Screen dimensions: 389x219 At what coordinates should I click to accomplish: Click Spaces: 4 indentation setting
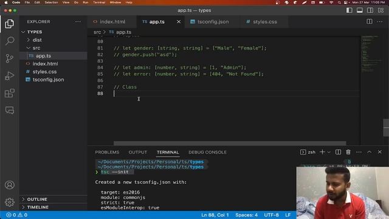(x=246, y=215)
